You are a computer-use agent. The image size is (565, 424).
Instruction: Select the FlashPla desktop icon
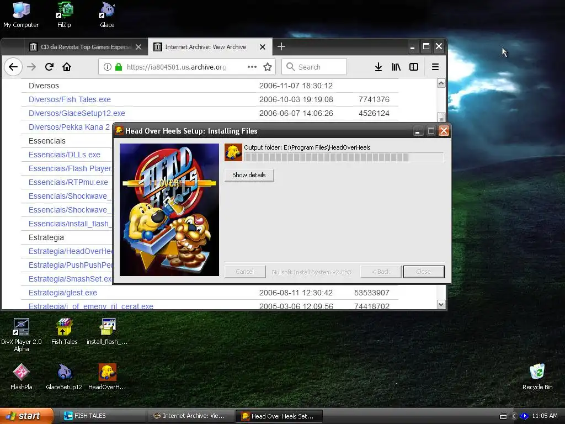pos(22,377)
